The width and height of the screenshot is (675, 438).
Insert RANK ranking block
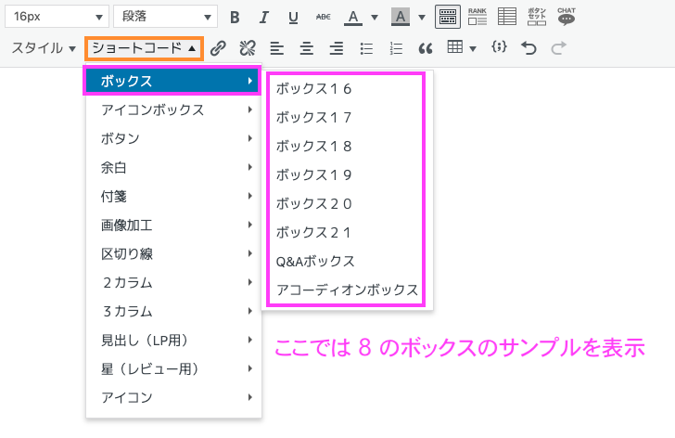pyautogui.click(x=478, y=17)
